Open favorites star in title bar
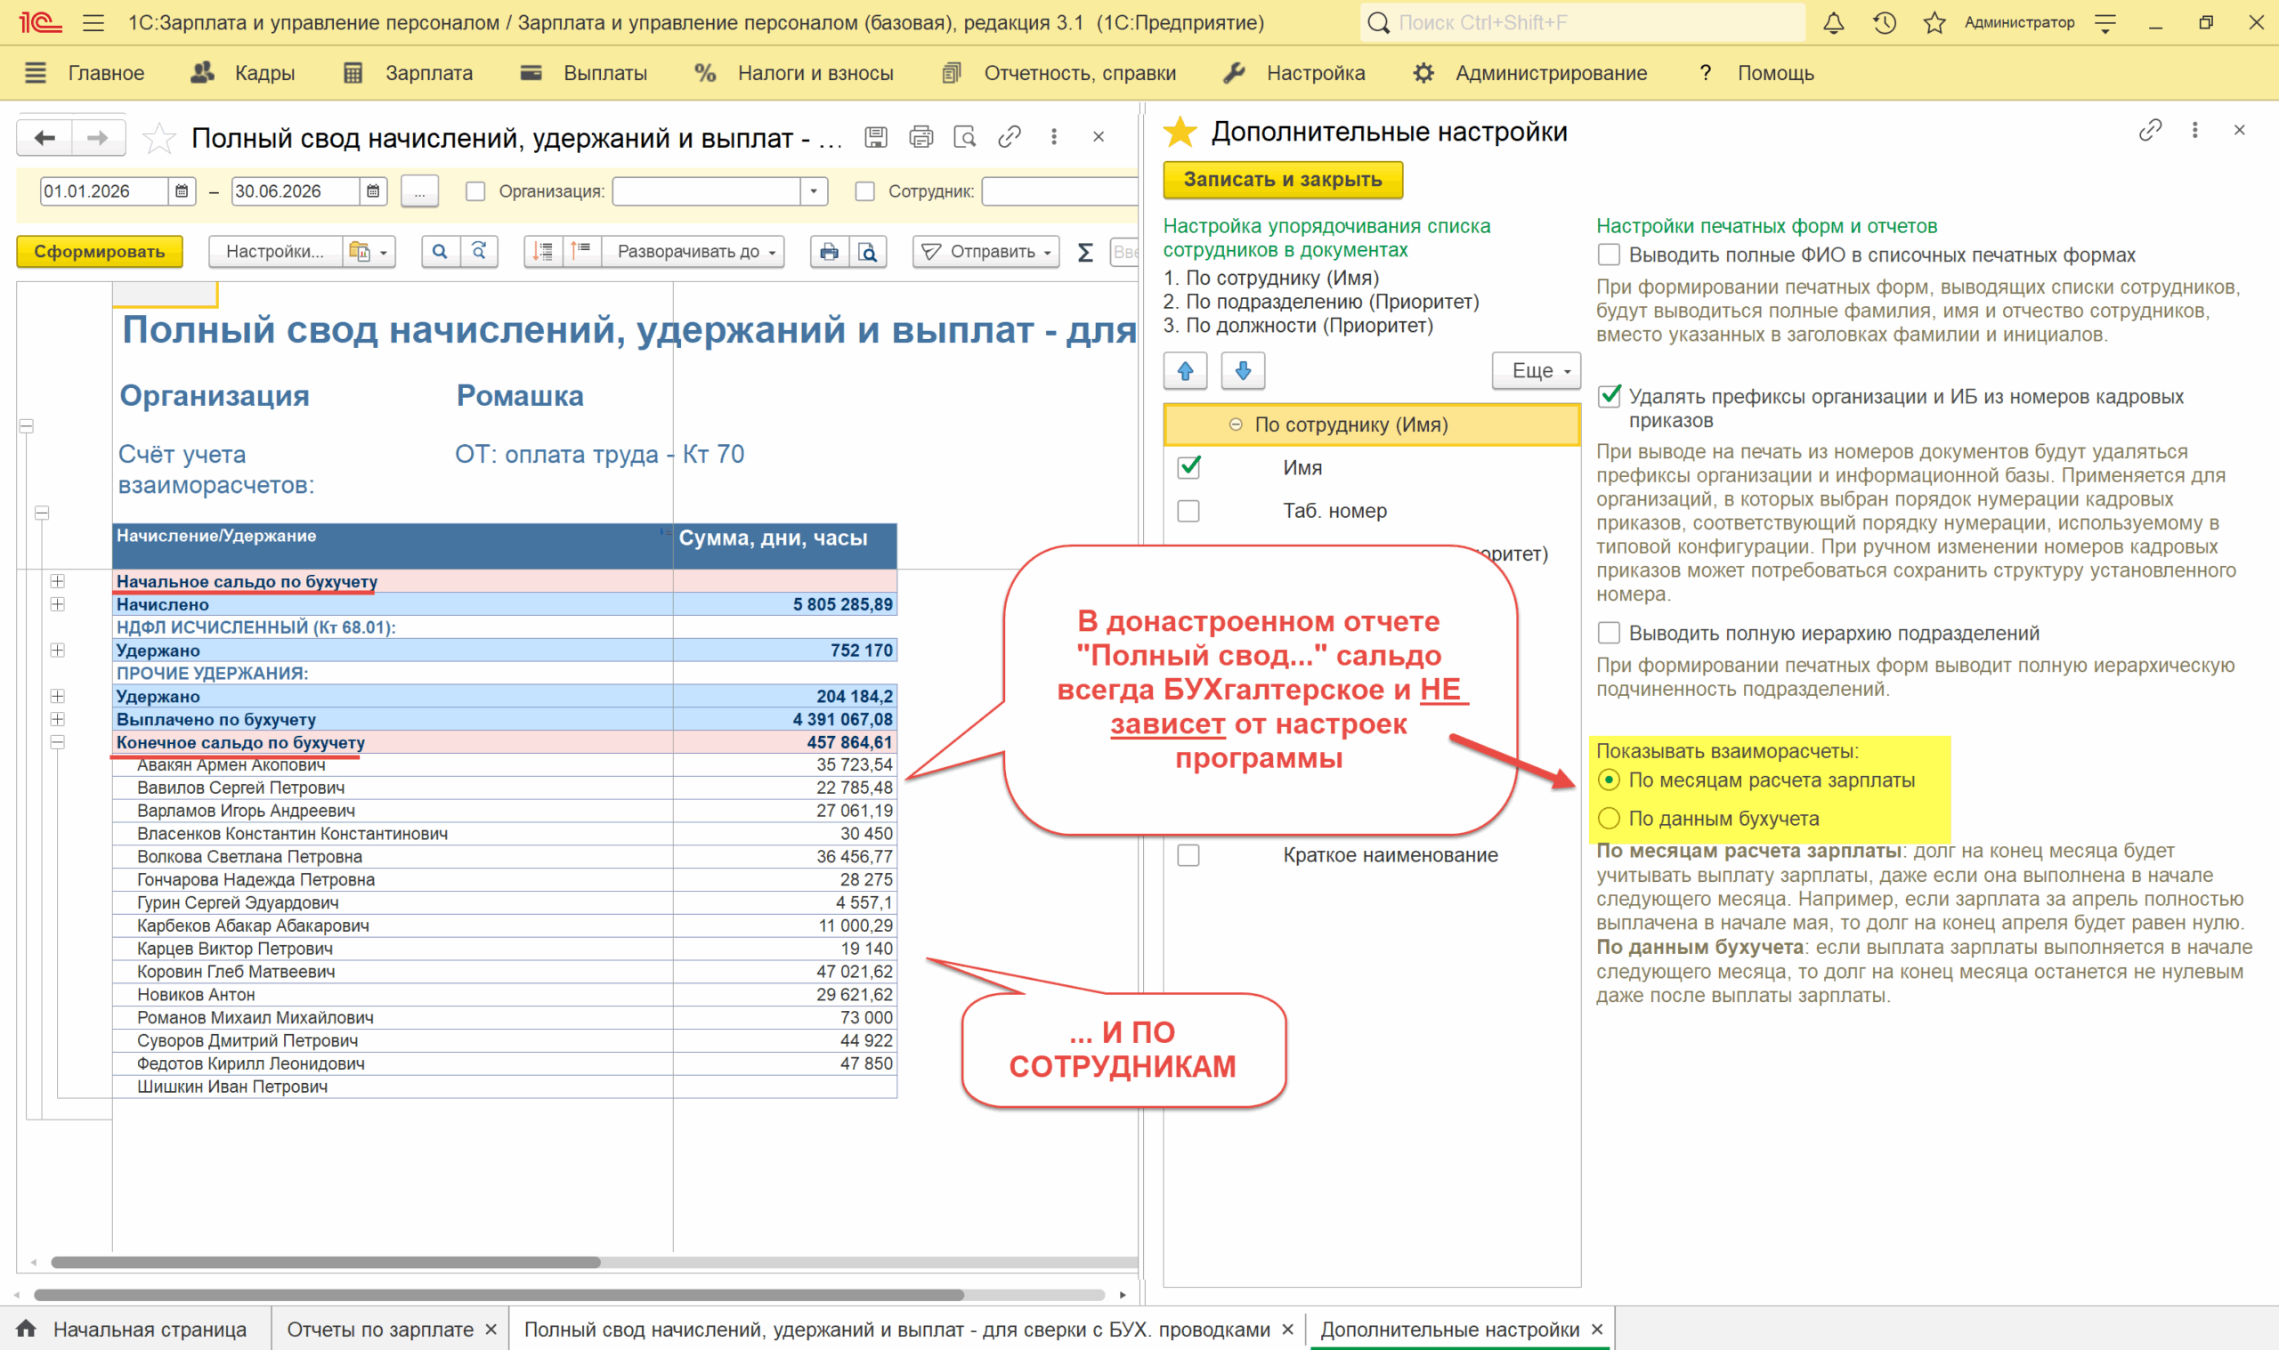This screenshot has width=2279, height=1350. point(1934,23)
